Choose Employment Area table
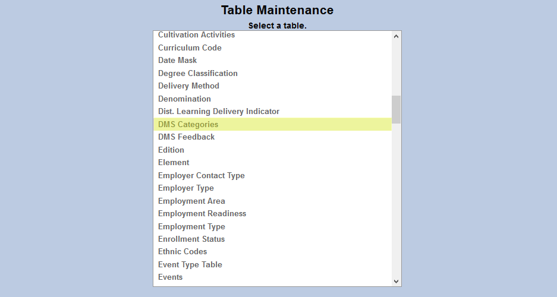The image size is (557, 297). [x=191, y=201]
